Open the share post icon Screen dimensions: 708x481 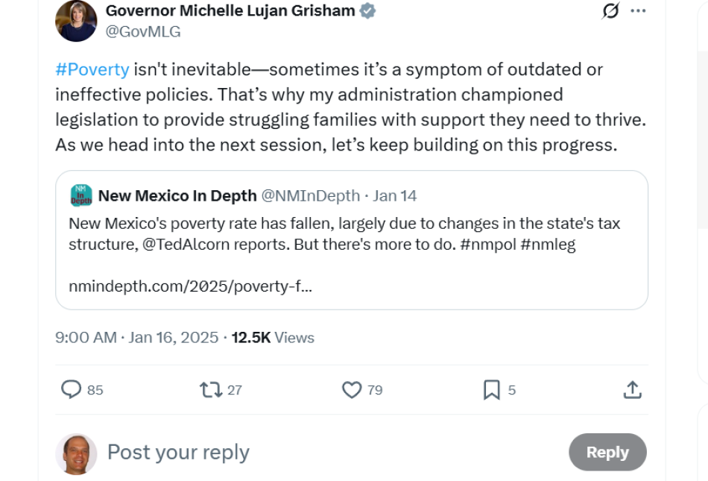tap(632, 389)
